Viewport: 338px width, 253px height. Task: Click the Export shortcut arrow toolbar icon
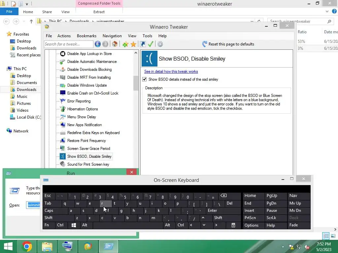point(143,44)
